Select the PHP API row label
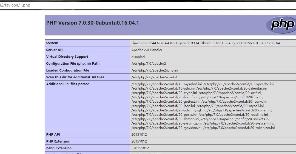The image size is (296, 154). click(53, 135)
